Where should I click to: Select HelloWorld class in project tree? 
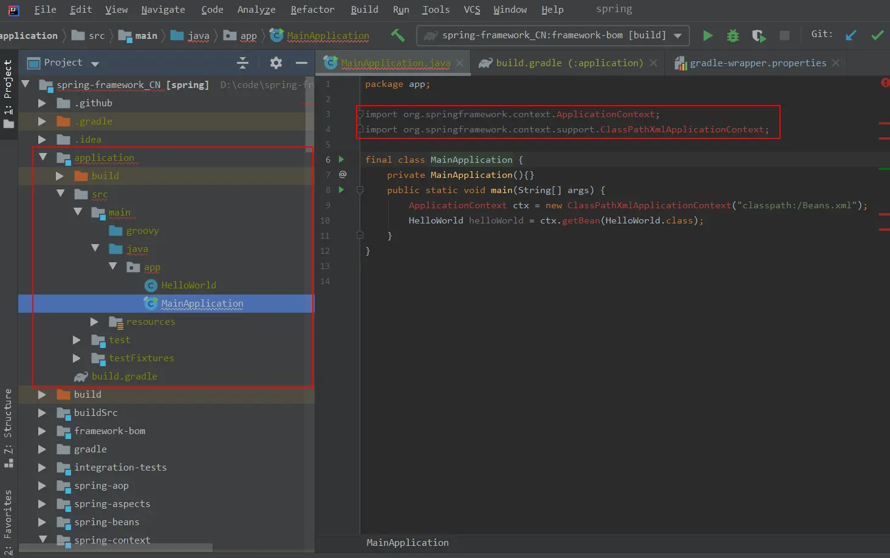pyautogui.click(x=188, y=285)
